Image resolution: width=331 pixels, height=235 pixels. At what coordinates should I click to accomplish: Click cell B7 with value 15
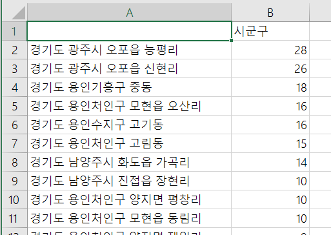point(270,143)
